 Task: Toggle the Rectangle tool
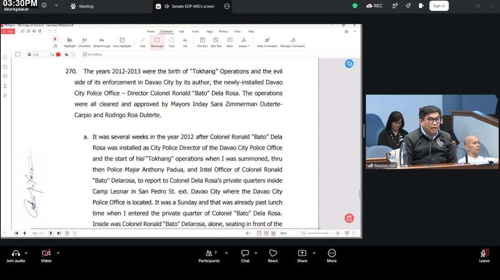[157, 42]
